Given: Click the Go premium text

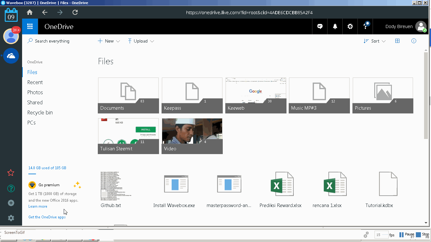Looking at the screenshot, I should 49,185.
